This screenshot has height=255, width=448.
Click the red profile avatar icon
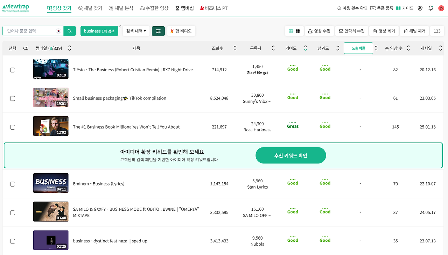(441, 8)
